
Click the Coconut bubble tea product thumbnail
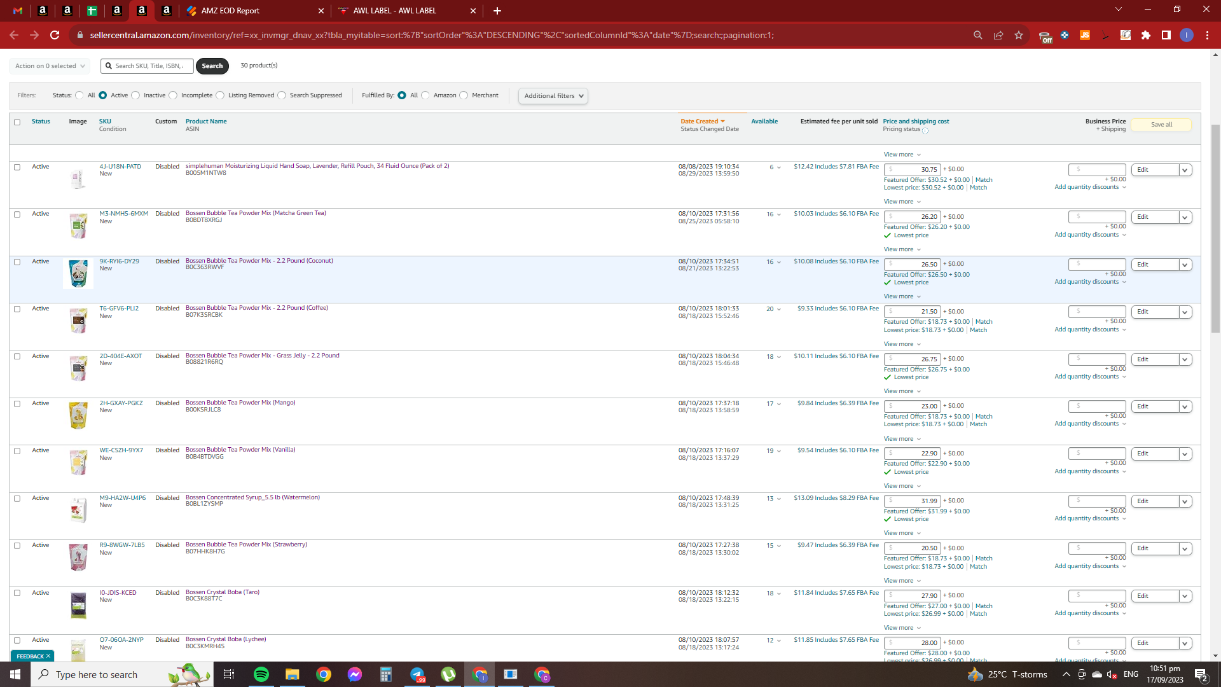78,274
